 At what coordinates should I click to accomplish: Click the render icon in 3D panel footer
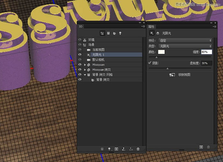click(x=116, y=149)
